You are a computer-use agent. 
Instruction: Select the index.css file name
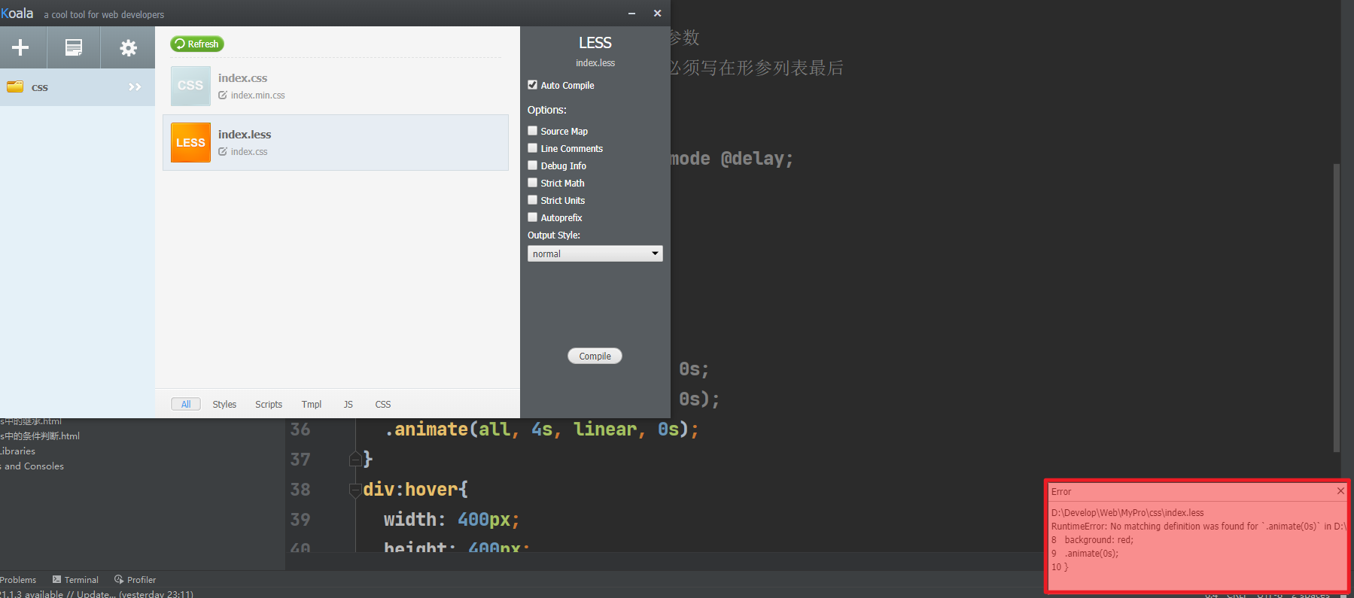pyautogui.click(x=242, y=77)
